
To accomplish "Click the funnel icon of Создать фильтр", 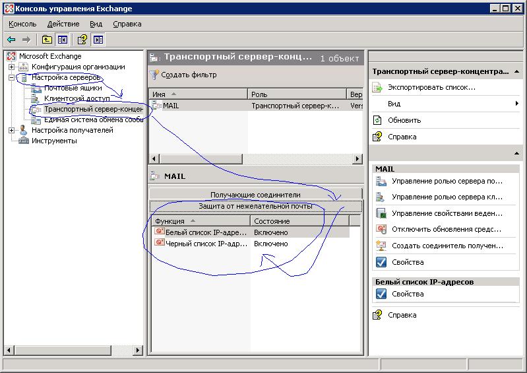I will 154,75.
